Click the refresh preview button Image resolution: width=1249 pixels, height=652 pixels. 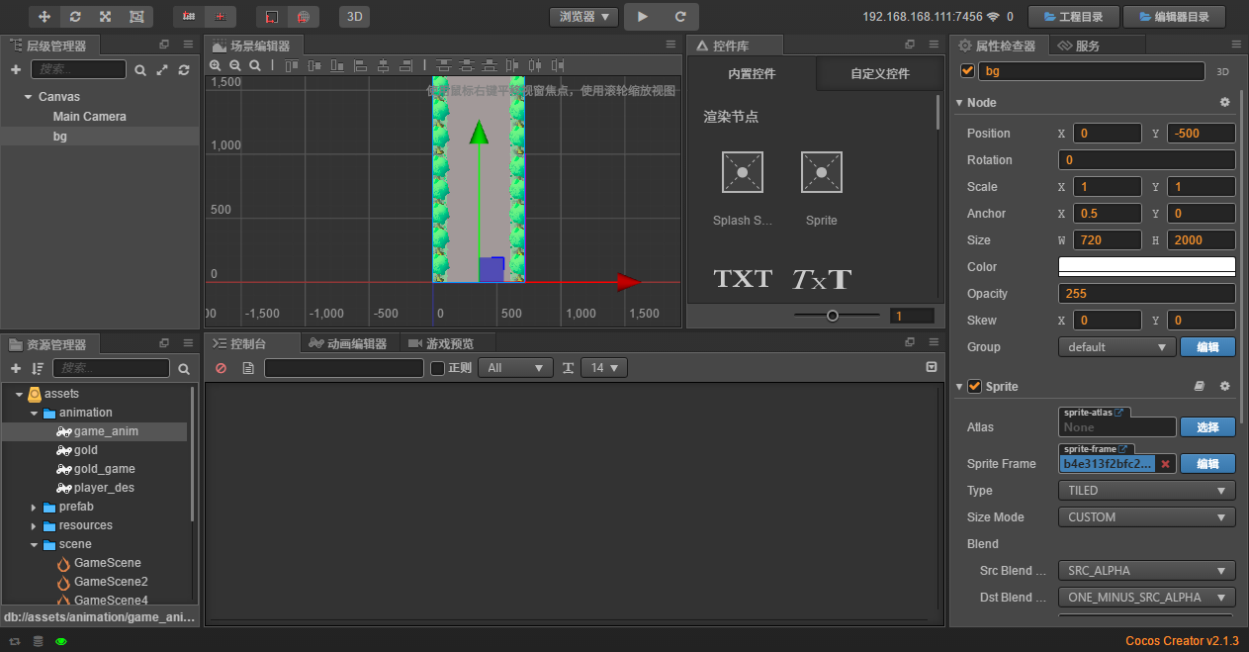[680, 17]
